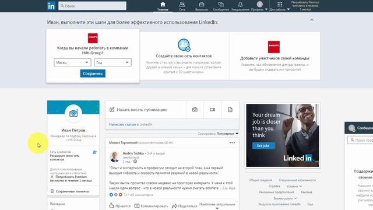Image resolution: width=373 pixels, height=210 pixels.
Task: Click Написать статью link
Action: tap(122, 124)
